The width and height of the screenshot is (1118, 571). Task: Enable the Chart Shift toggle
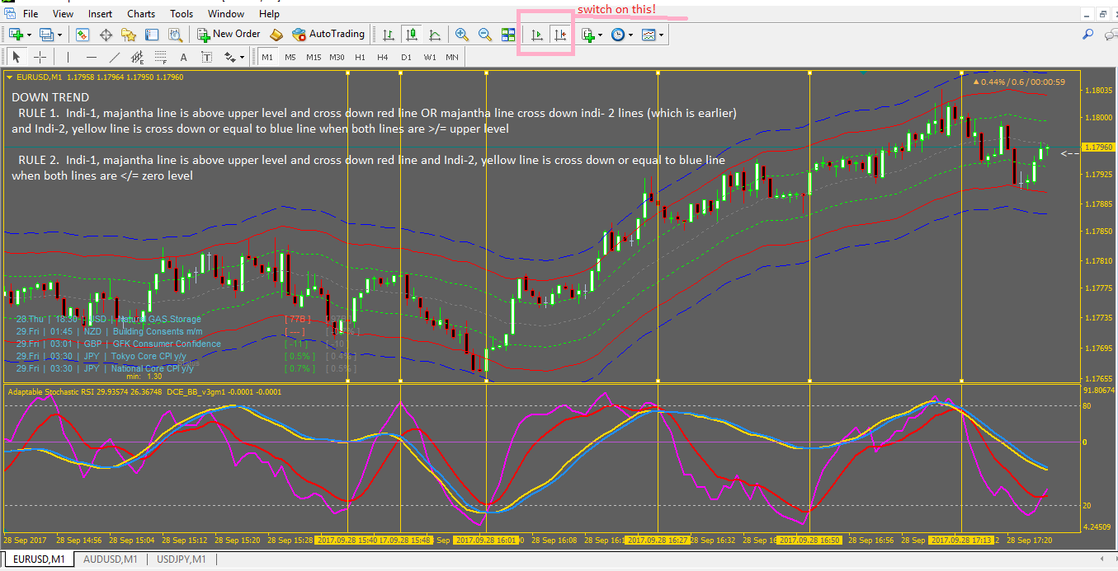point(561,35)
